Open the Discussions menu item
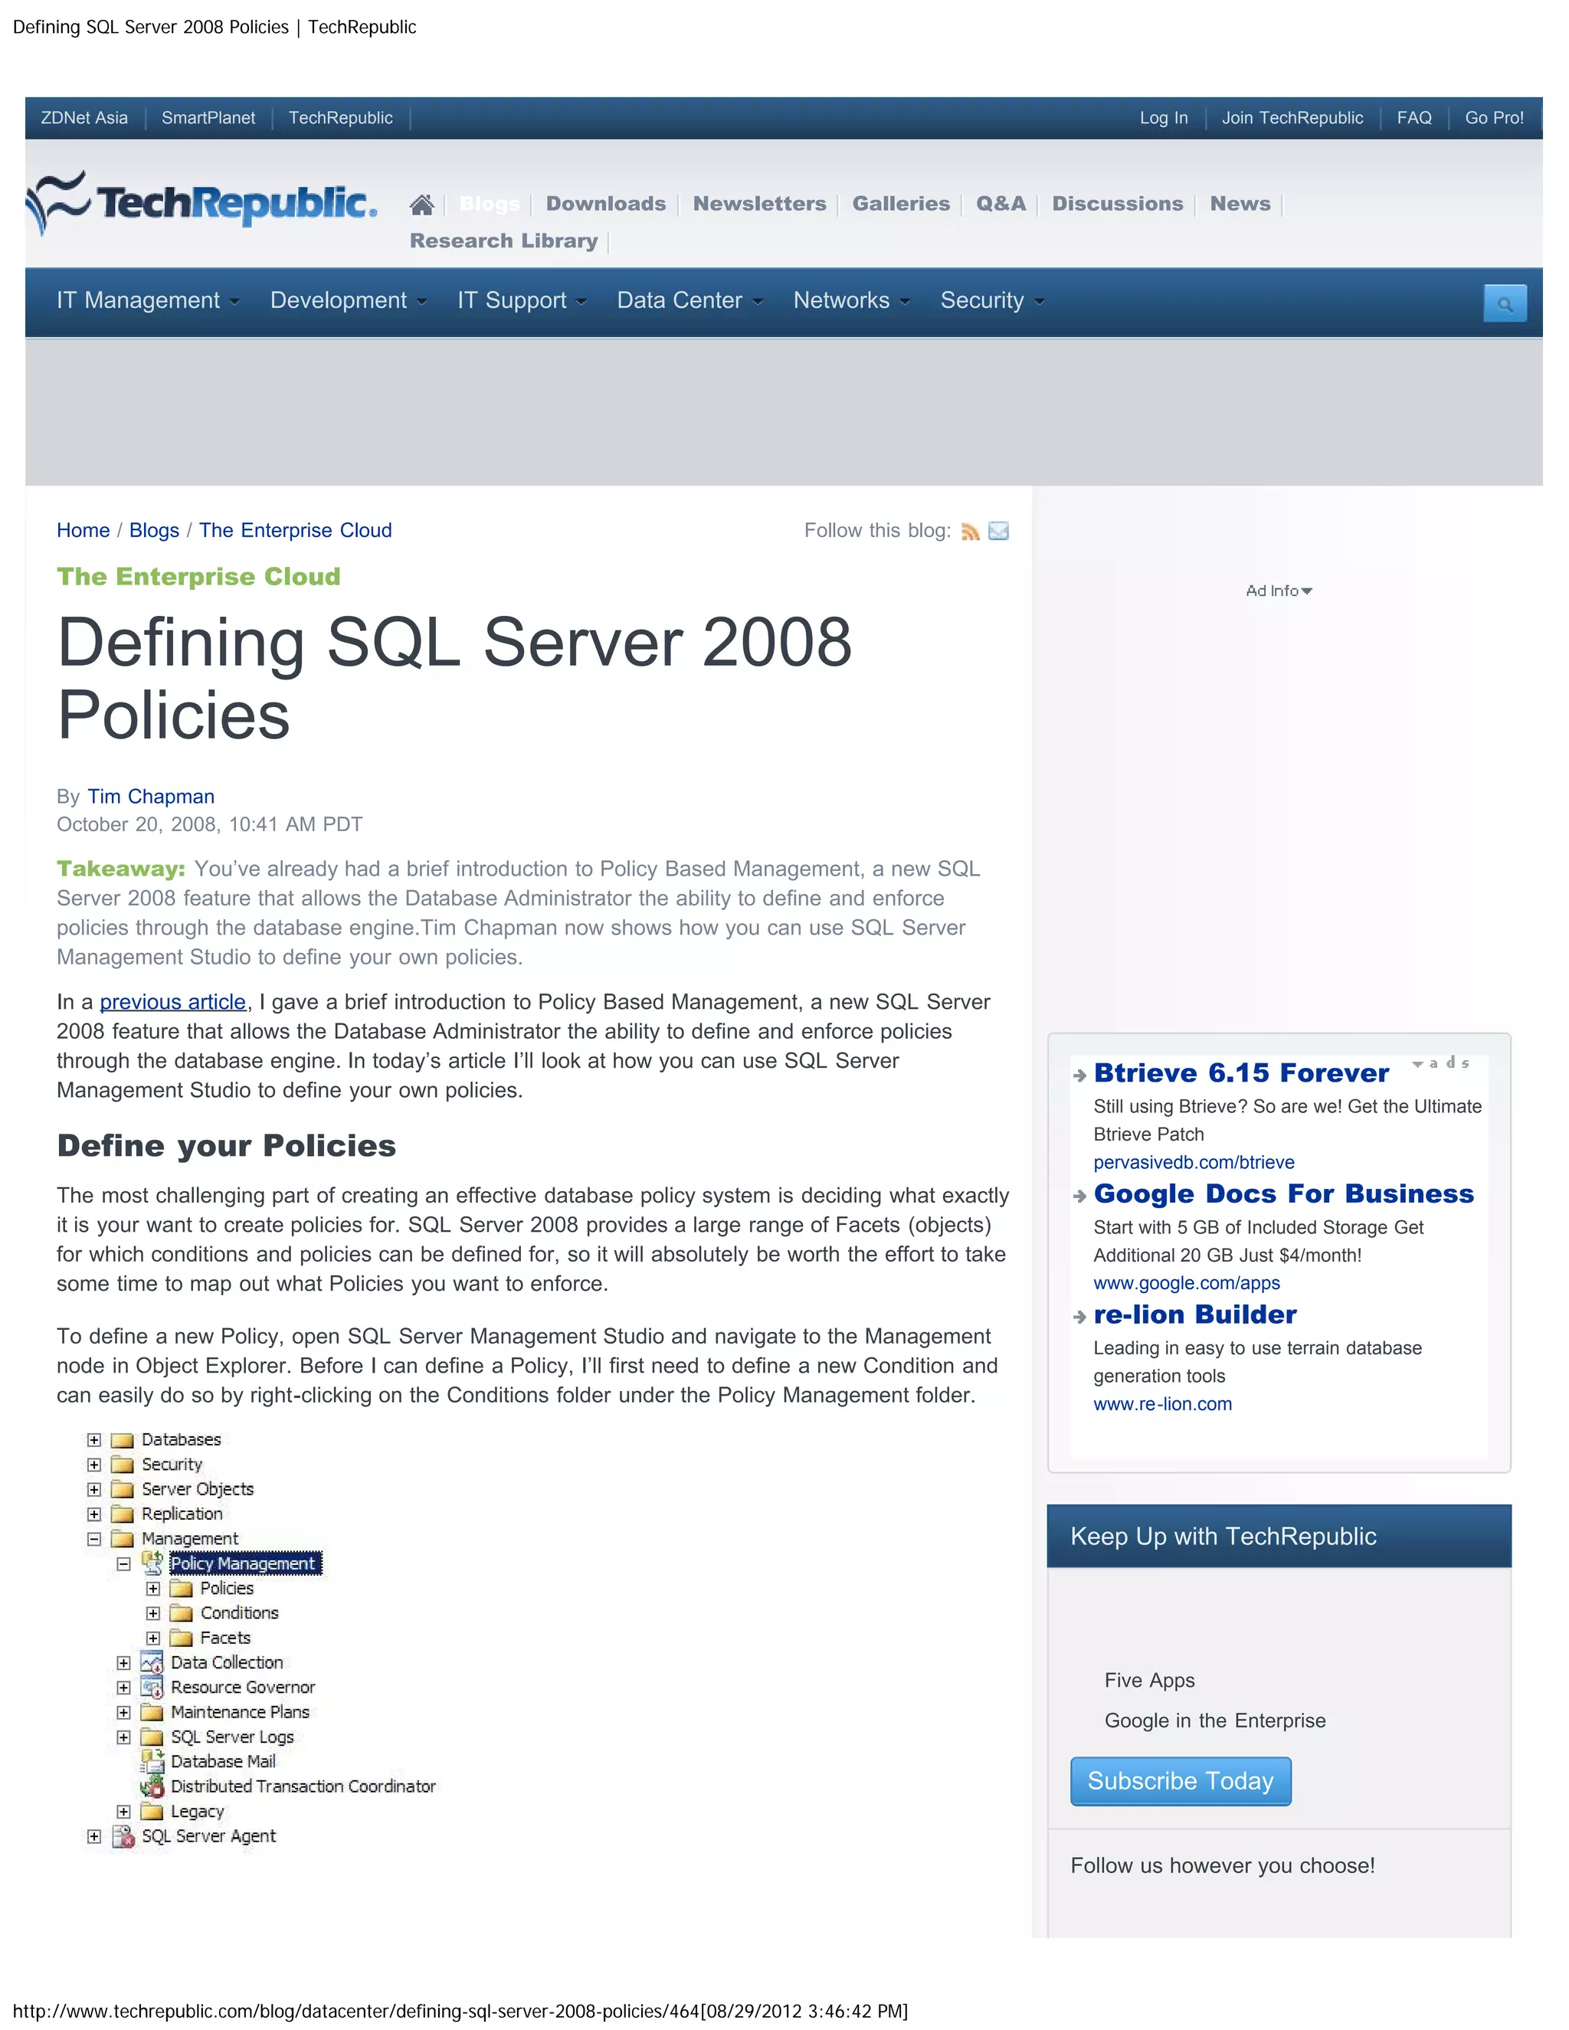 tap(1116, 204)
